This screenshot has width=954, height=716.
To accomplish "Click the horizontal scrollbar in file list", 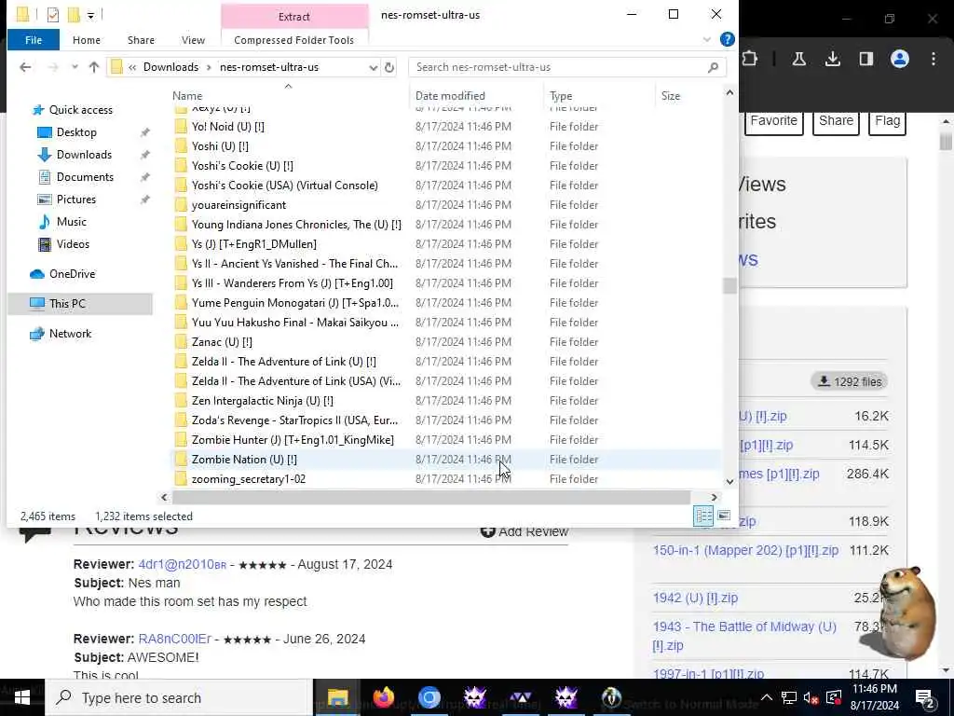I will tap(431, 498).
